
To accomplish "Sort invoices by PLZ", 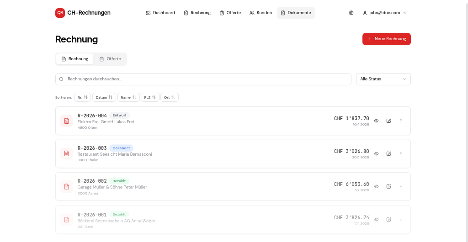I will coord(150,97).
